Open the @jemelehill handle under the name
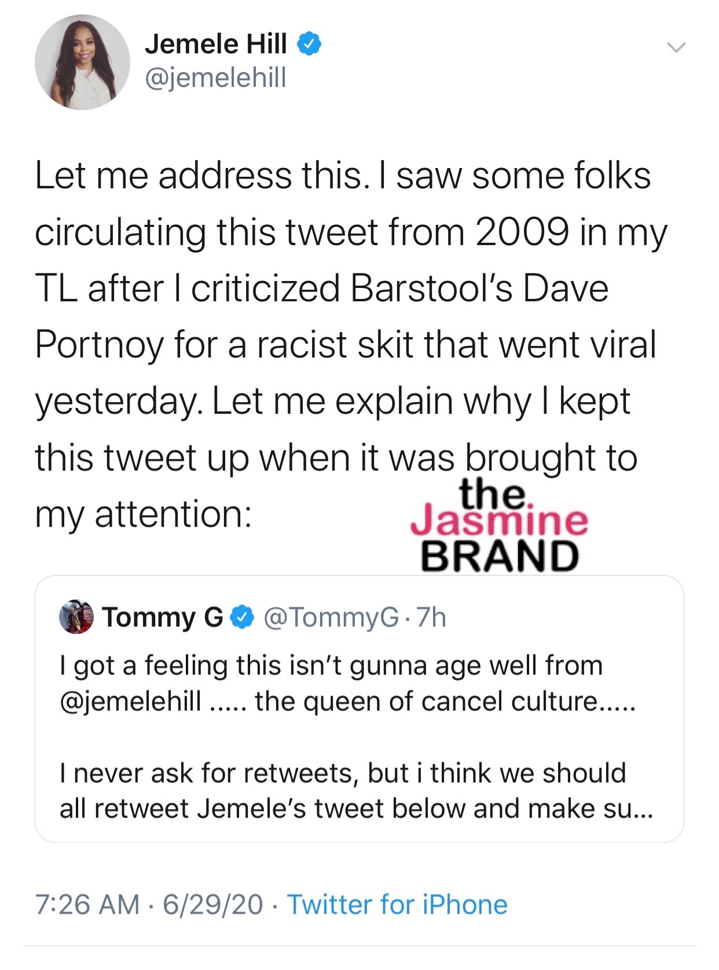Viewport: 719px width, 970px height. pyautogui.click(x=215, y=78)
